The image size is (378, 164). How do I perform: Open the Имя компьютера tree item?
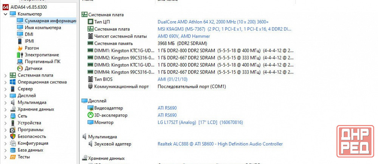pyautogui.click(x=43, y=28)
